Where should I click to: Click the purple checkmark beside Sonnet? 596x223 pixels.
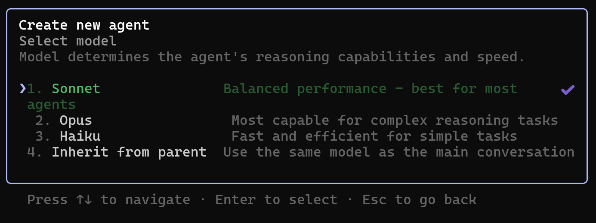568,90
